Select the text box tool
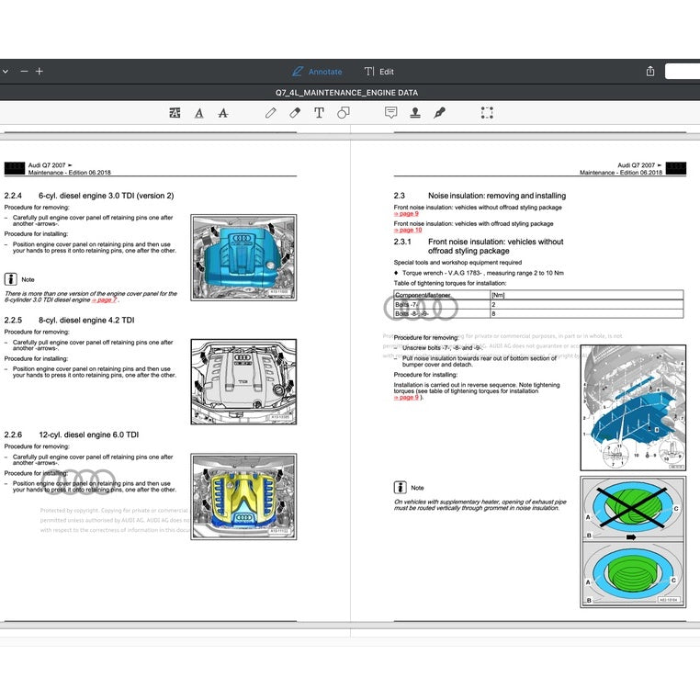This screenshot has width=700, height=700. 319,113
